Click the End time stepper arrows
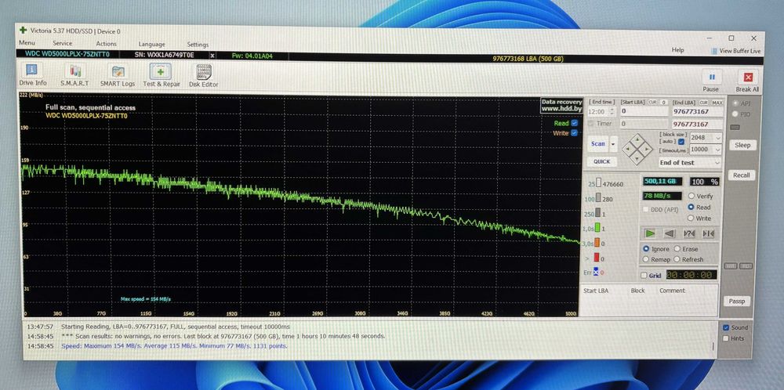This screenshot has width=784, height=390. (614, 112)
